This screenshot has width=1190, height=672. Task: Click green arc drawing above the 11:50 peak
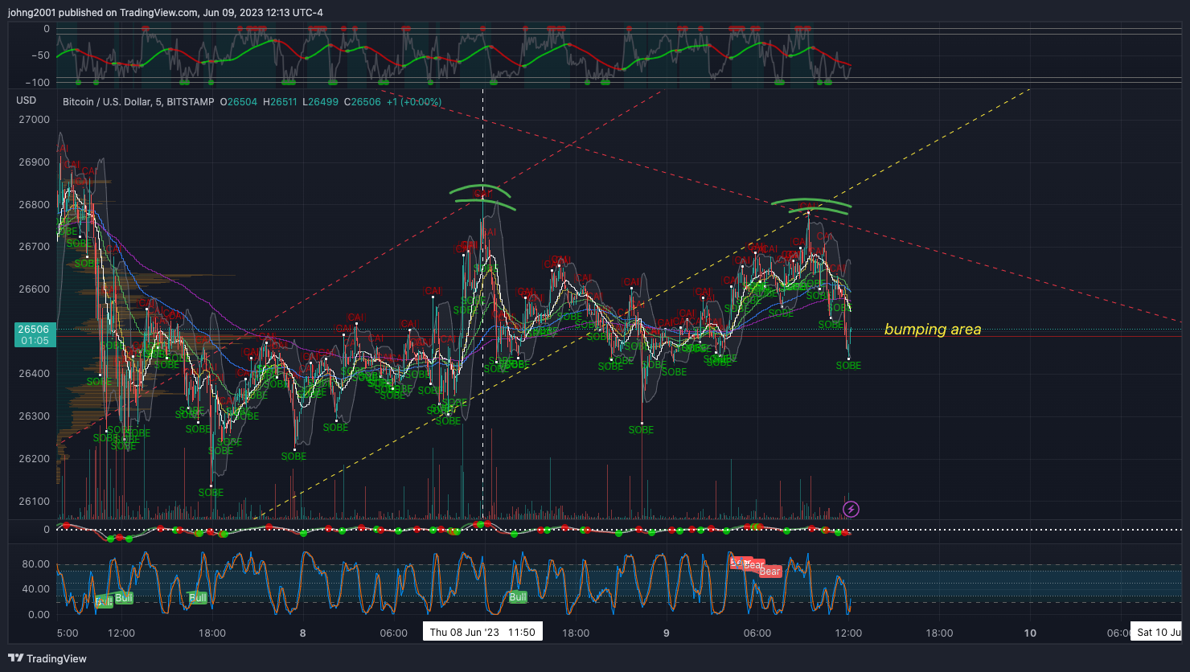click(x=482, y=197)
